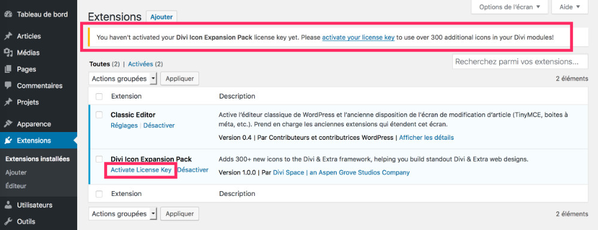Screen dimensions: 598x230
Task: Click the Version 0.4 text
Action: pyautogui.click(x=235, y=137)
